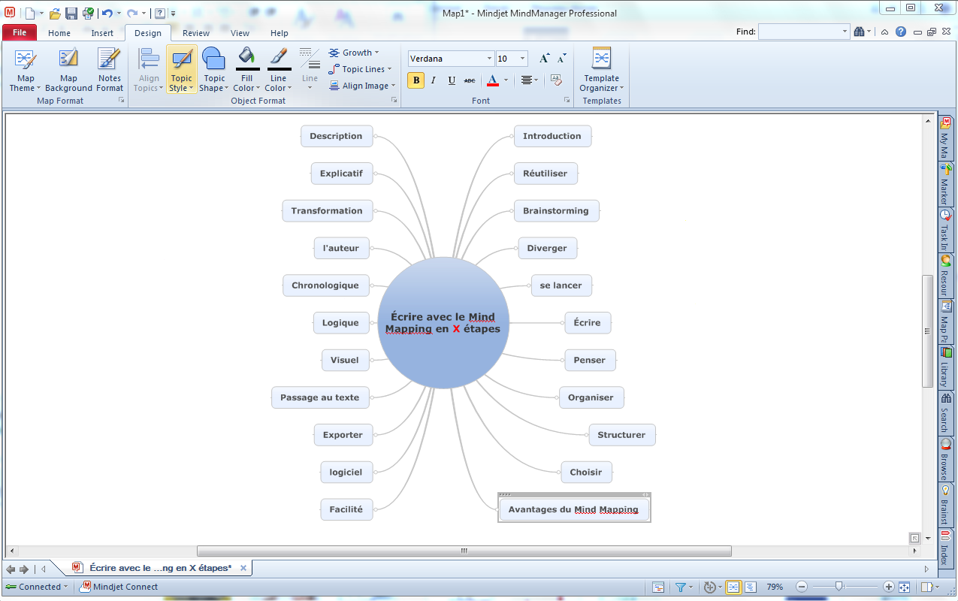Click the grow font size icon
Image resolution: width=958 pixels, height=601 pixels.
click(x=545, y=59)
